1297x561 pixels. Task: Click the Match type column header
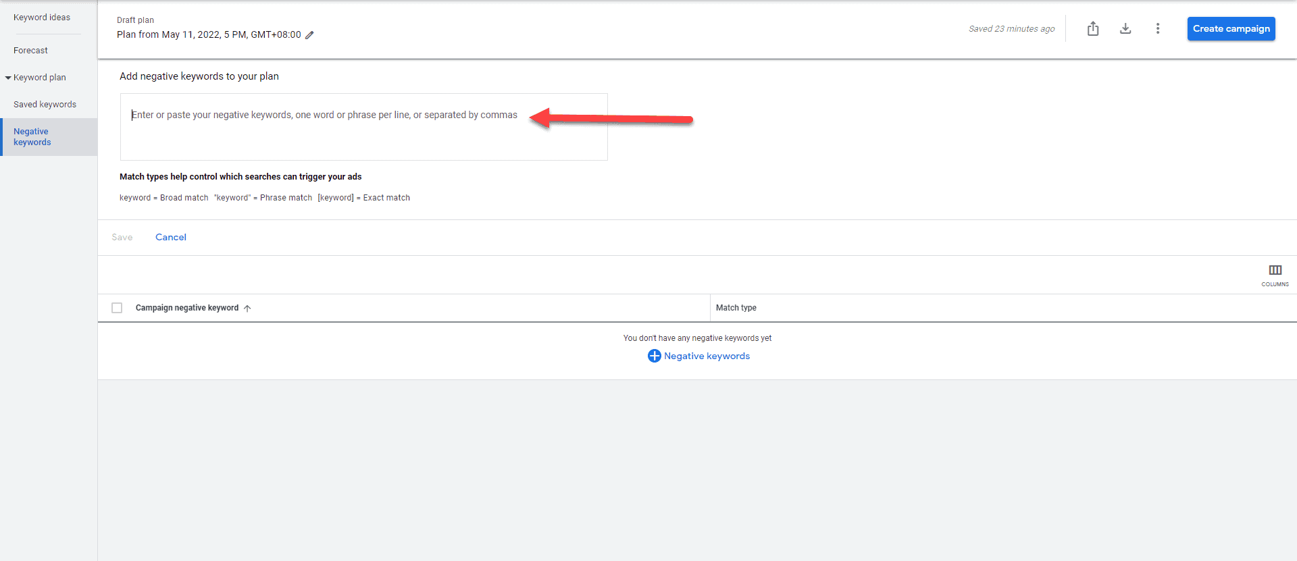pyautogui.click(x=736, y=308)
